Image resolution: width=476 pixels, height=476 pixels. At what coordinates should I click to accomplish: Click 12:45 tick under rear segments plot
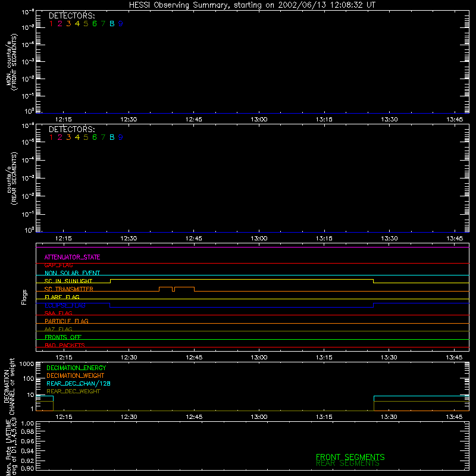194,239
